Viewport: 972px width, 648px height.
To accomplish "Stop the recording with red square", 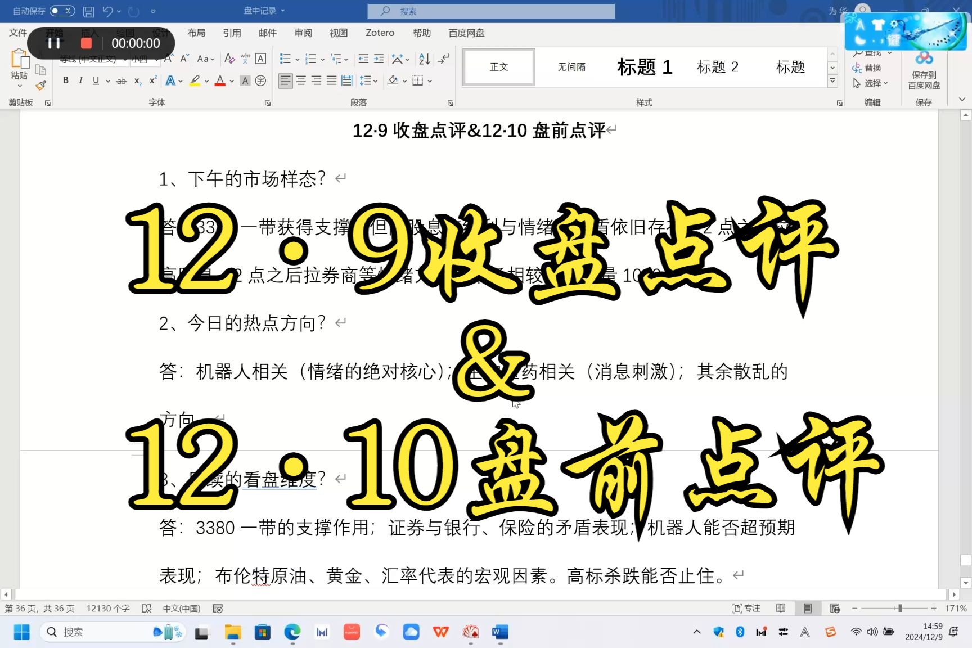I will pyautogui.click(x=86, y=43).
